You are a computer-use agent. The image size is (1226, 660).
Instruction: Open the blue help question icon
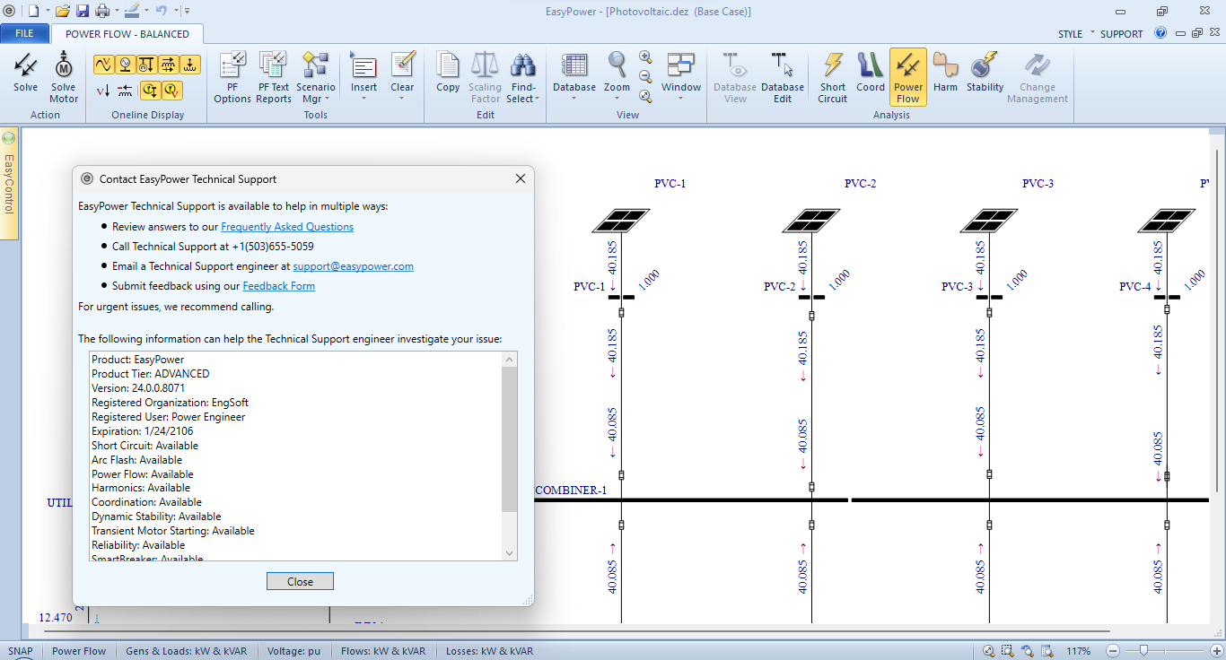[x=1160, y=33]
